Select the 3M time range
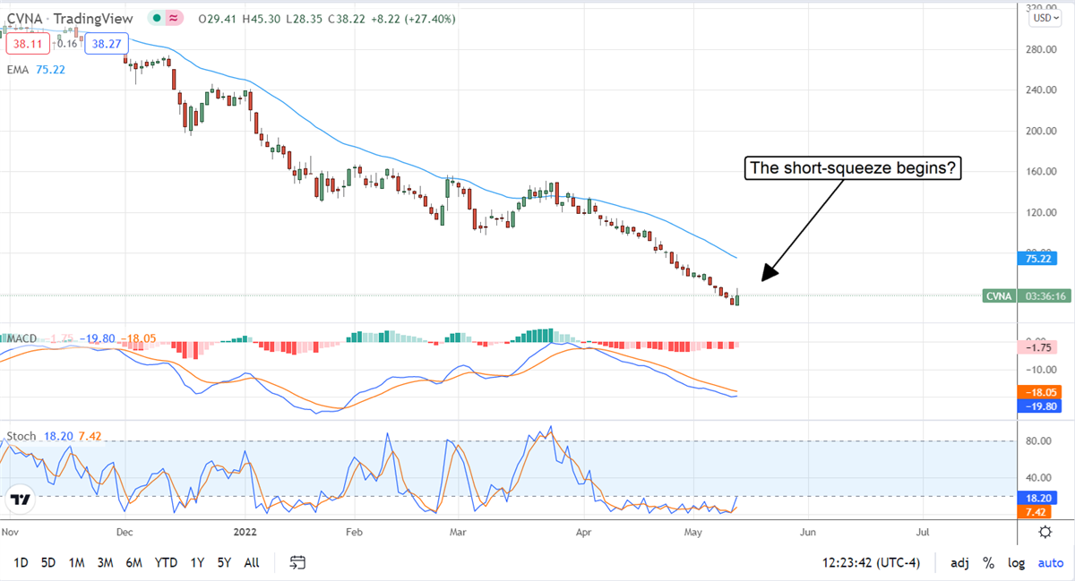Image resolution: width=1075 pixels, height=581 pixels. [x=105, y=563]
